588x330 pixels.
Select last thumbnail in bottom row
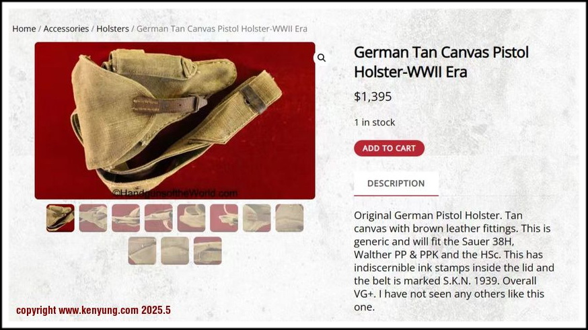pyautogui.click(x=208, y=251)
